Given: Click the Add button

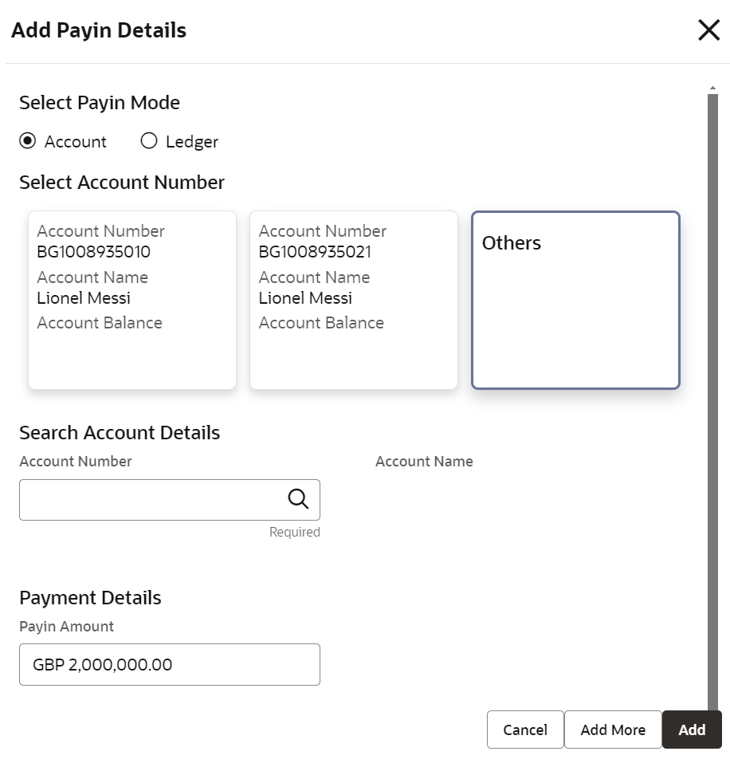Looking at the screenshot, I should 692,730.
